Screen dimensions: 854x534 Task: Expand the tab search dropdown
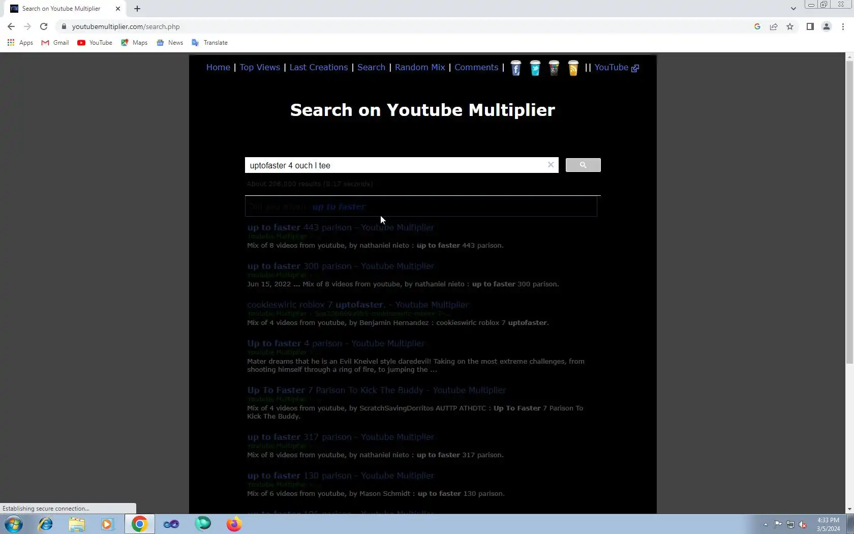(x=793, y=9)
